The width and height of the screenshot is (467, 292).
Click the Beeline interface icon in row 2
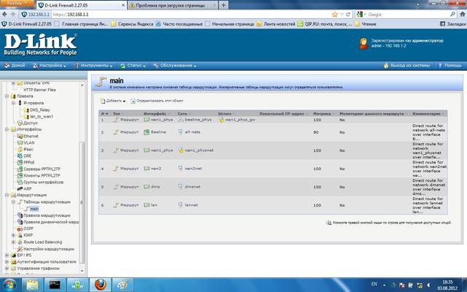(147, 132)
